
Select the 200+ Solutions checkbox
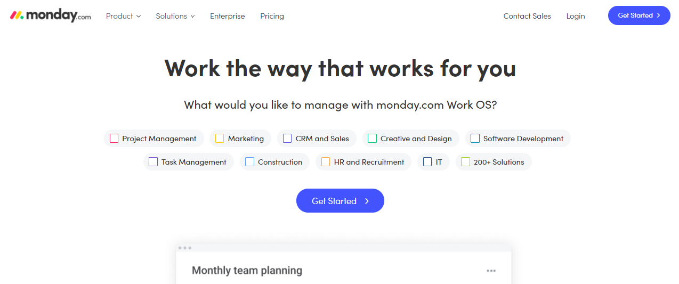click(465, 162)
